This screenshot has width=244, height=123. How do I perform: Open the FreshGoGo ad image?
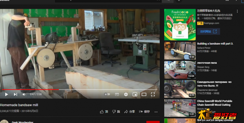[x=180, y=25]
